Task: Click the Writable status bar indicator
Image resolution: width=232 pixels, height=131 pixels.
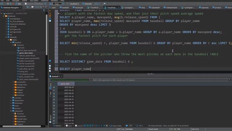Action: point(129,129)
